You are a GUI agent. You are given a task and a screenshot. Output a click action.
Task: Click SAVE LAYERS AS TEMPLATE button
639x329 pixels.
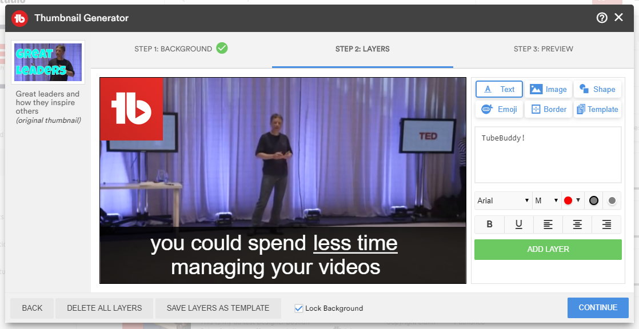tap(218, 308)
